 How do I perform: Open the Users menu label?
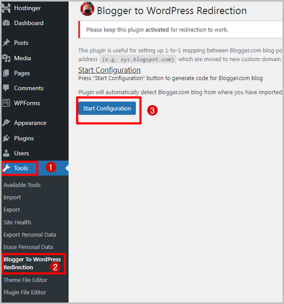click(22, 153)
